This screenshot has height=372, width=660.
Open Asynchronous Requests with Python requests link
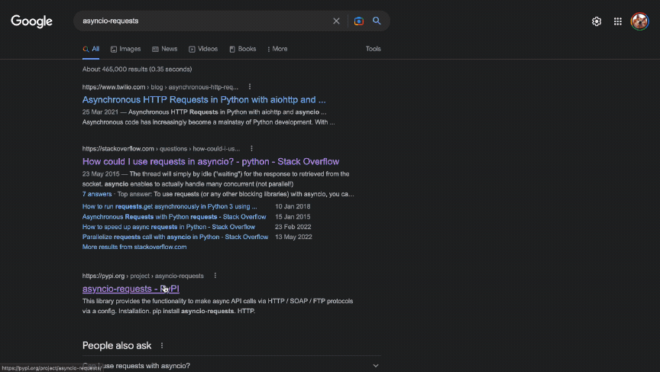(174, 217)
